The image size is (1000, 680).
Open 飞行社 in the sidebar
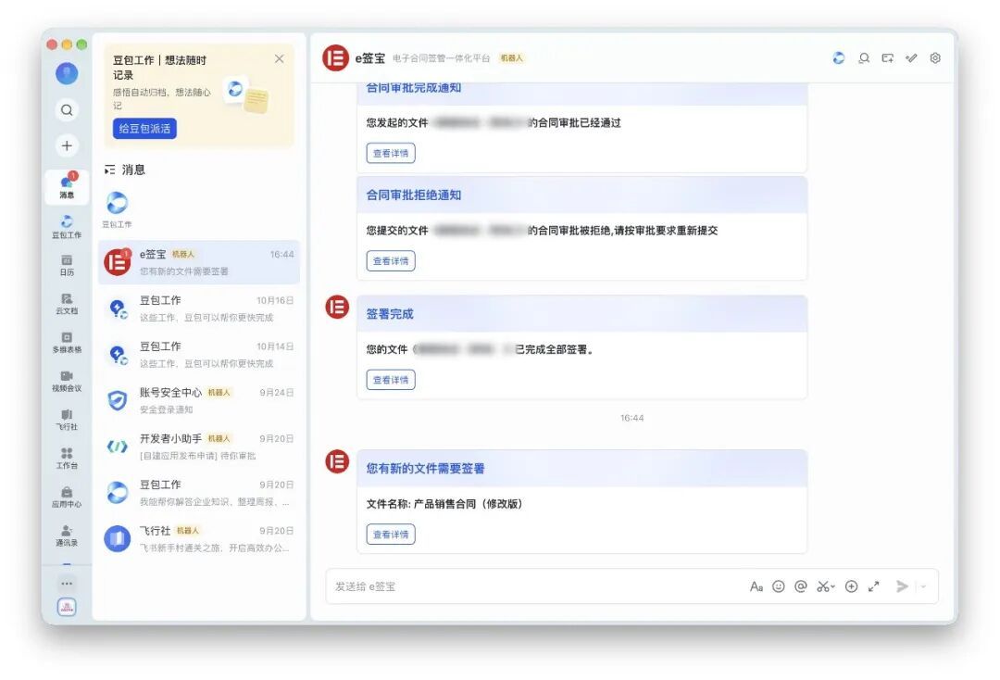[67, 419]
